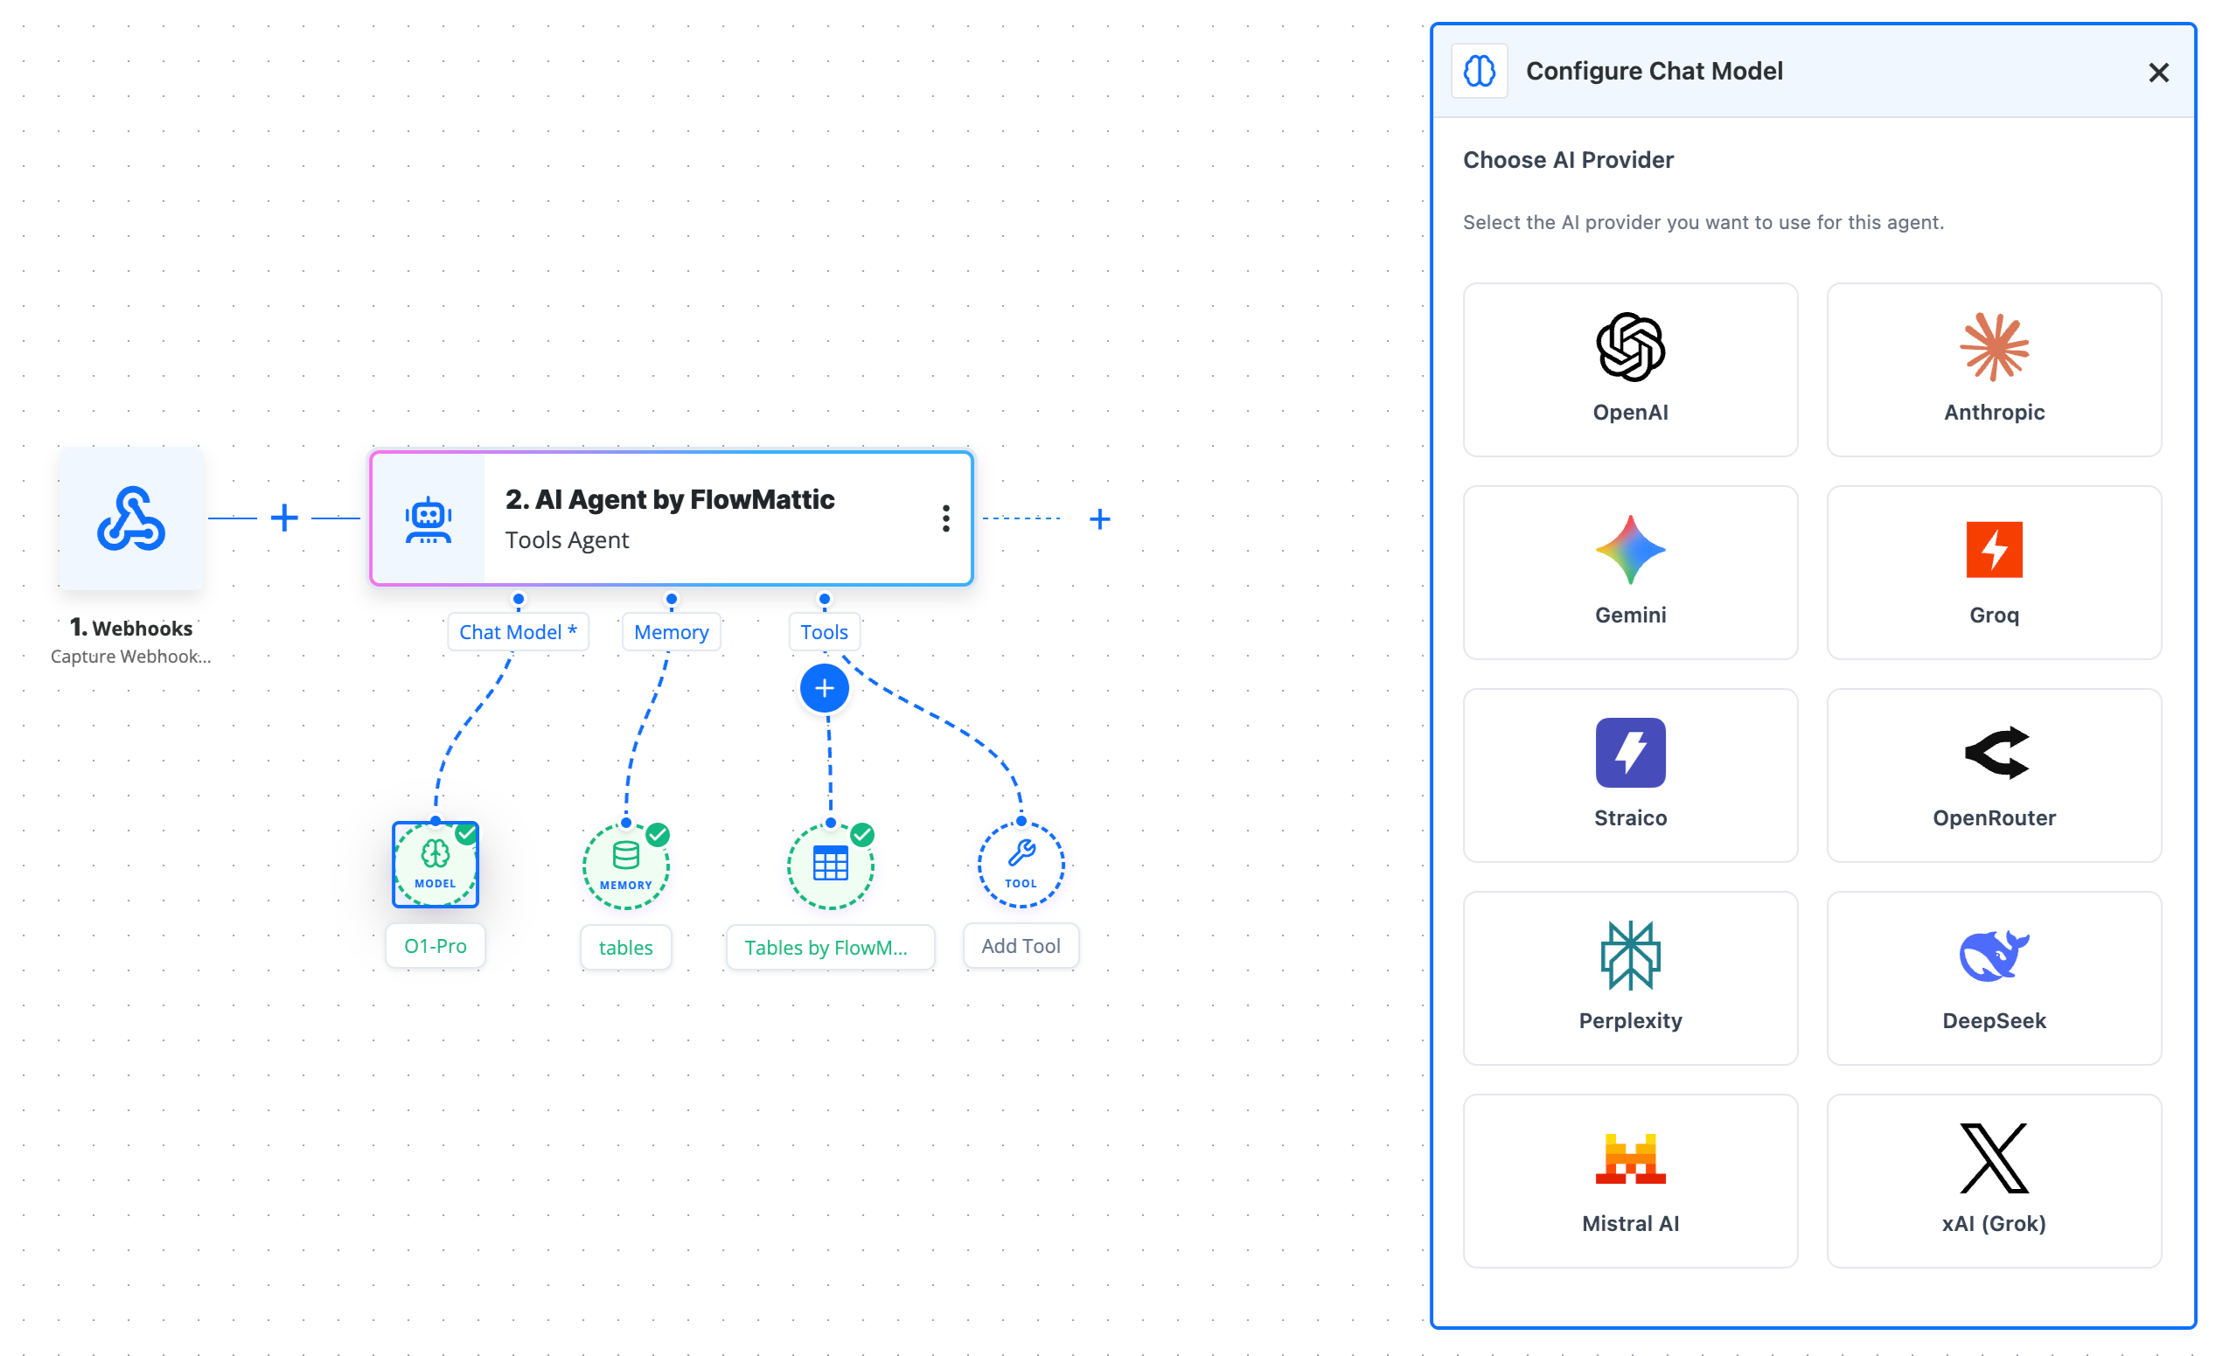Open the AI Agent three-dot options menu

(945, 518)
